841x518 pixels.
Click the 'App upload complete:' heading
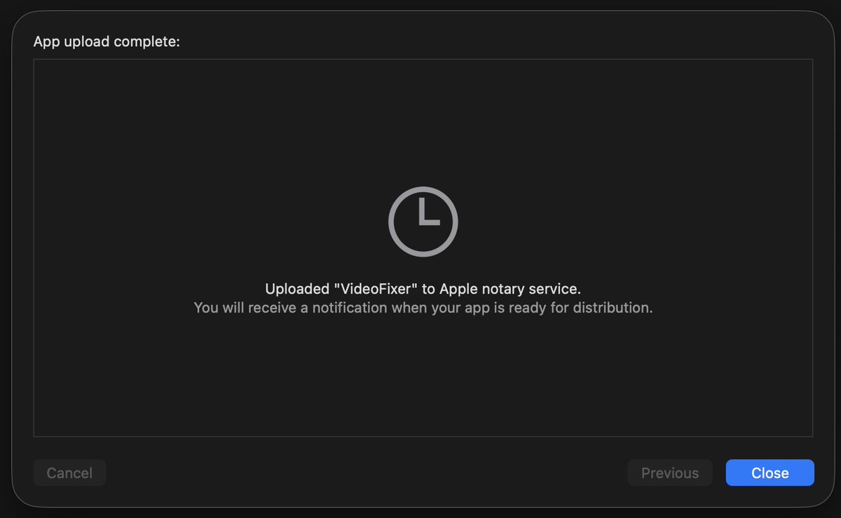(107, 42)
